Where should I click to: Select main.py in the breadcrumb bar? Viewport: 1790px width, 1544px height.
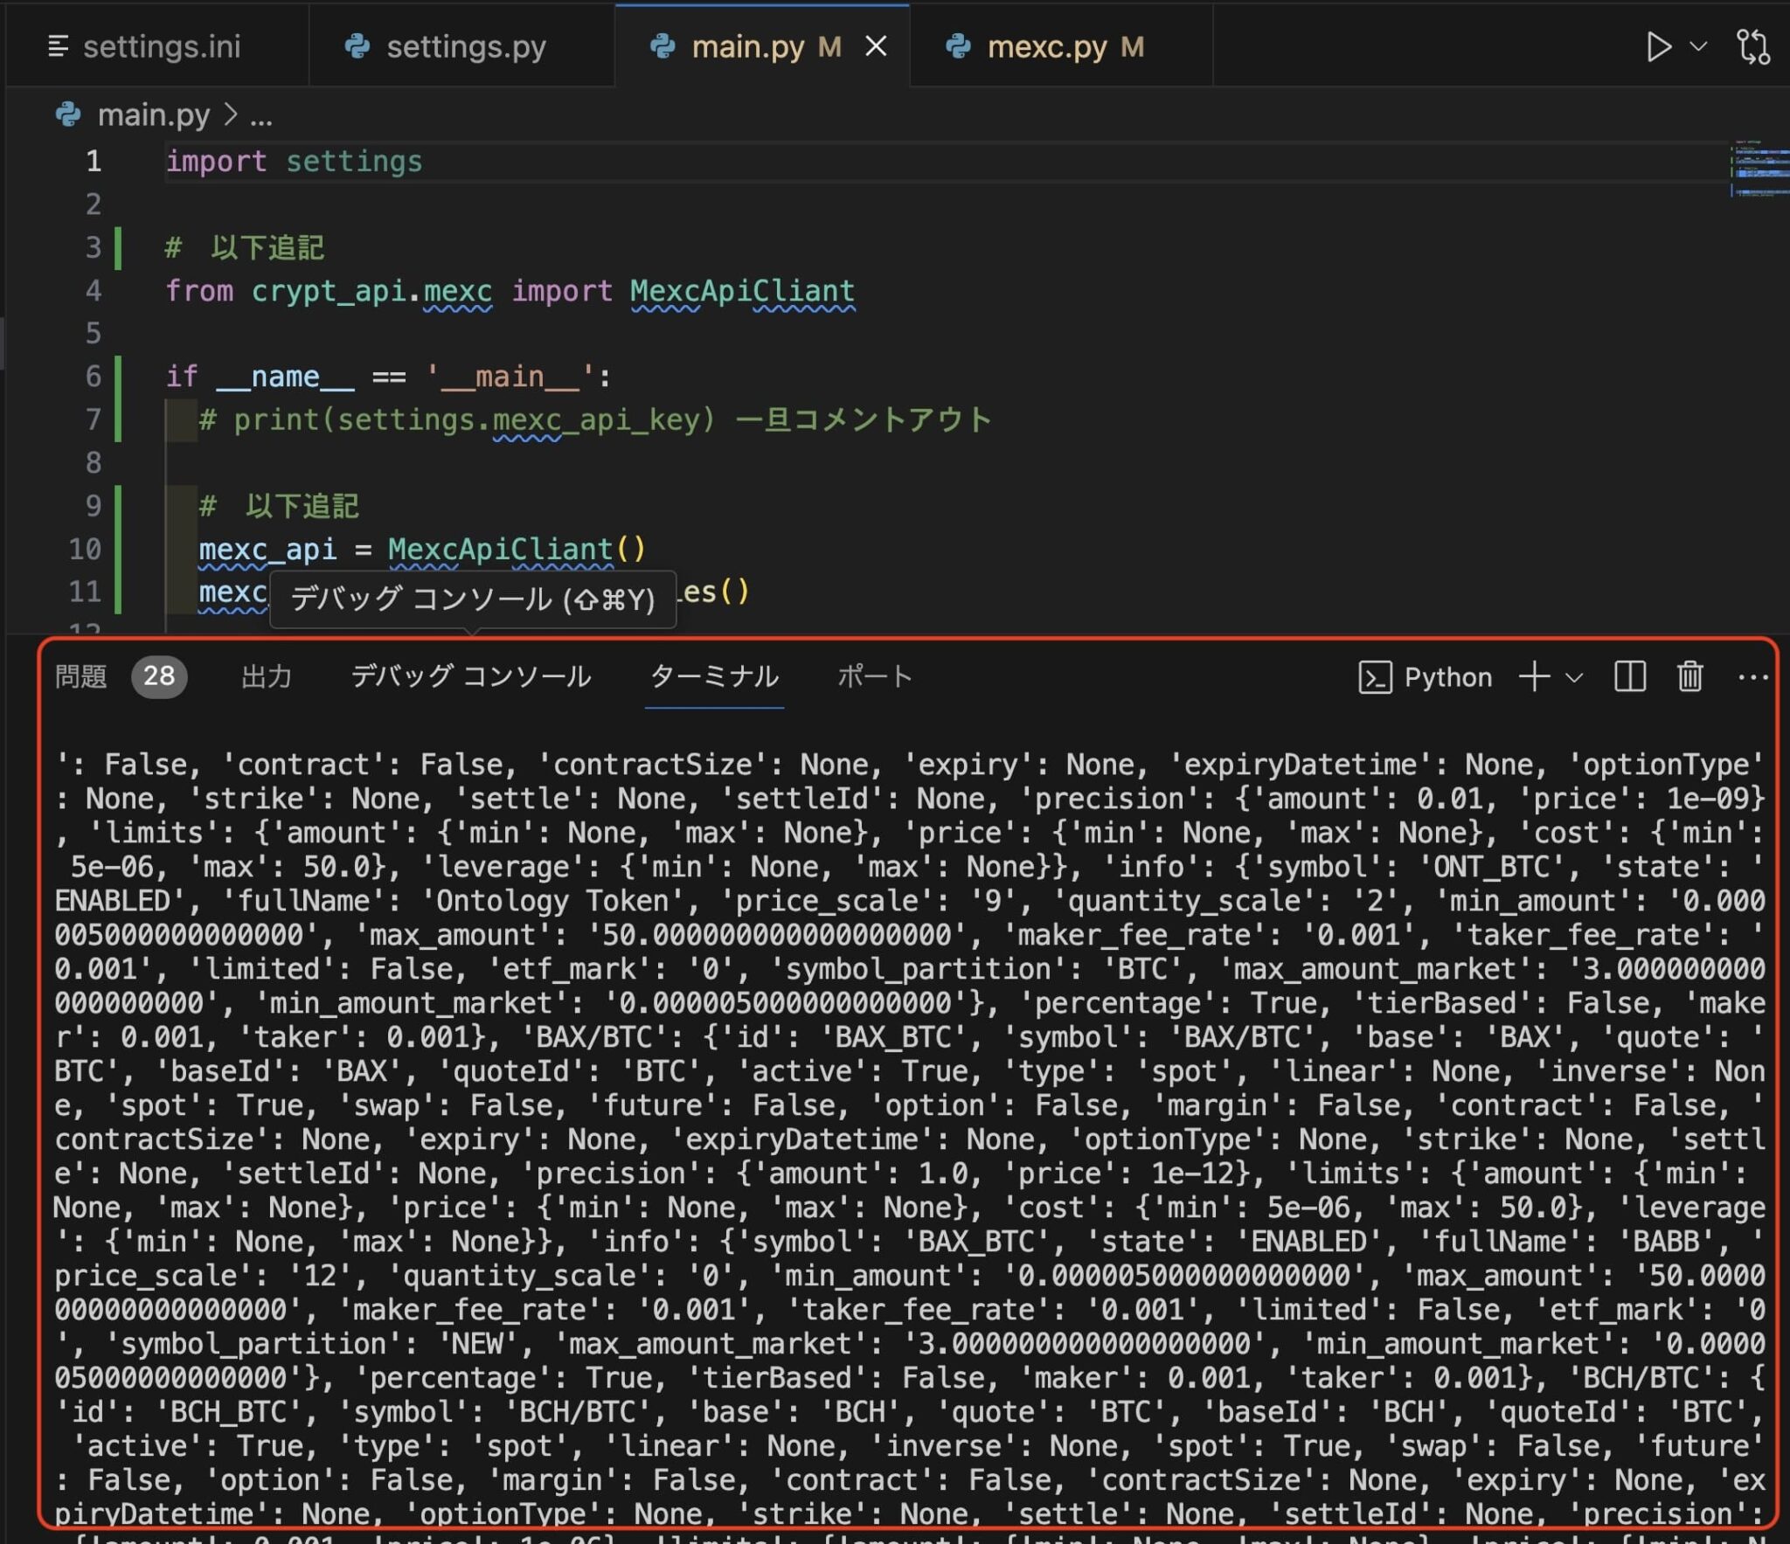click(x=154, y=114)
